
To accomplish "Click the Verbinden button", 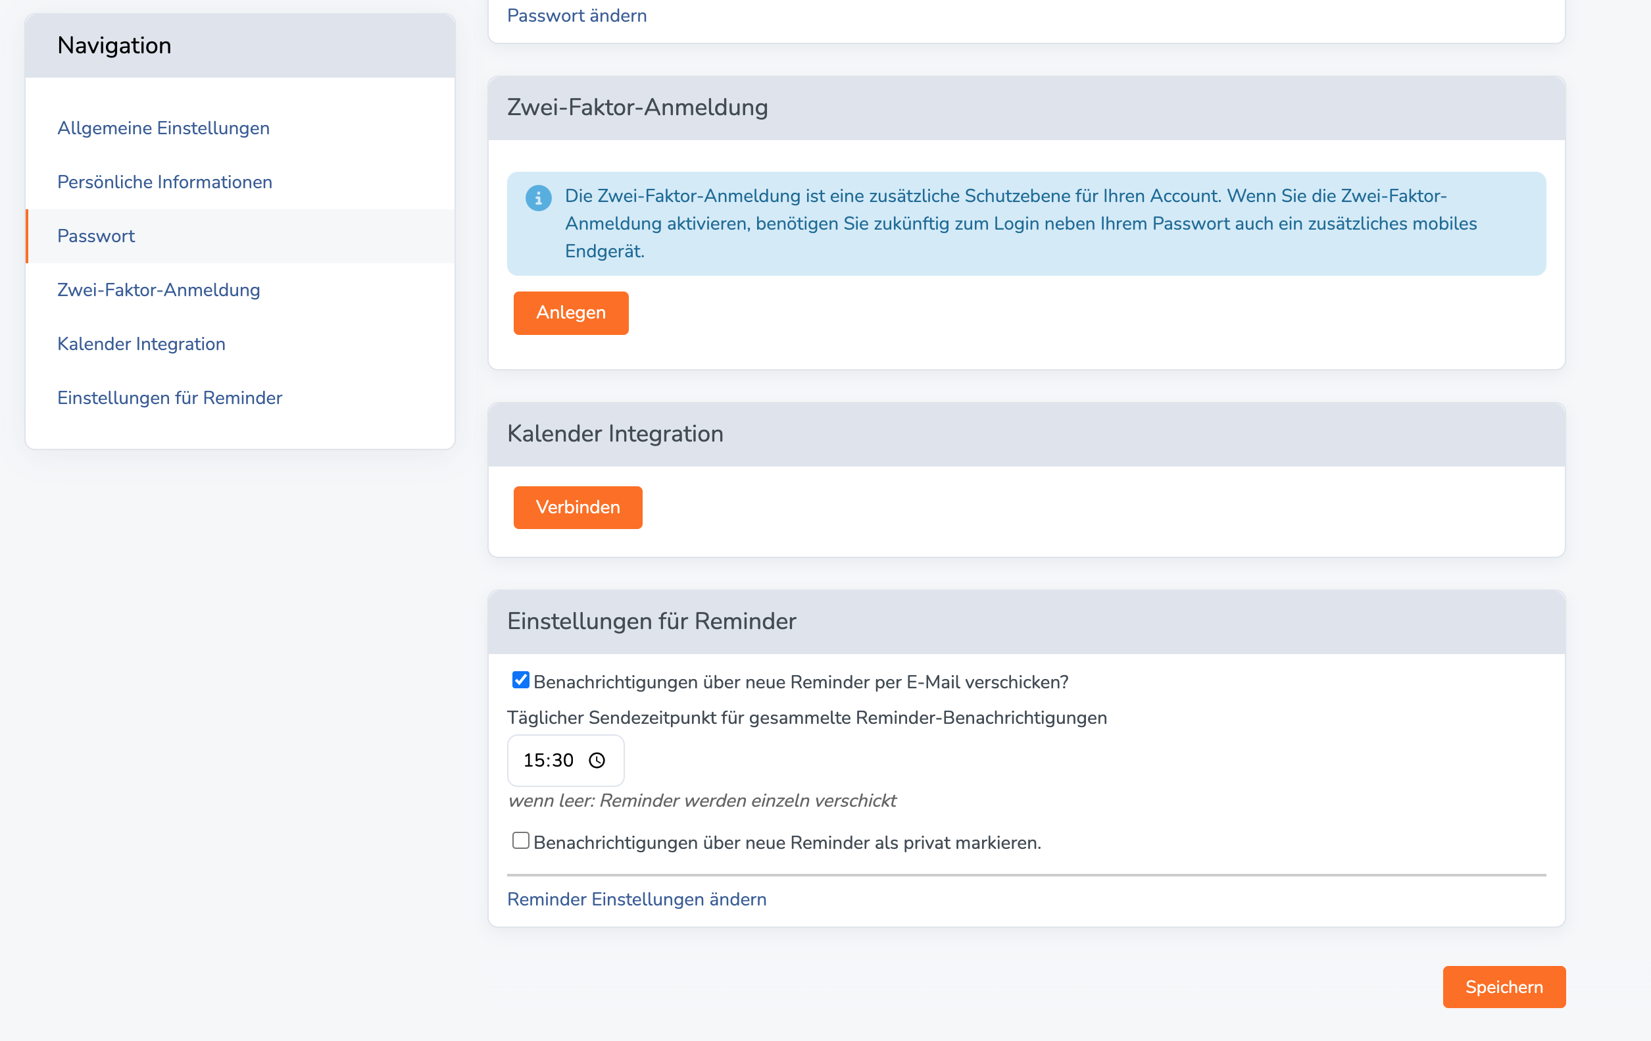I will click(578, 507).
